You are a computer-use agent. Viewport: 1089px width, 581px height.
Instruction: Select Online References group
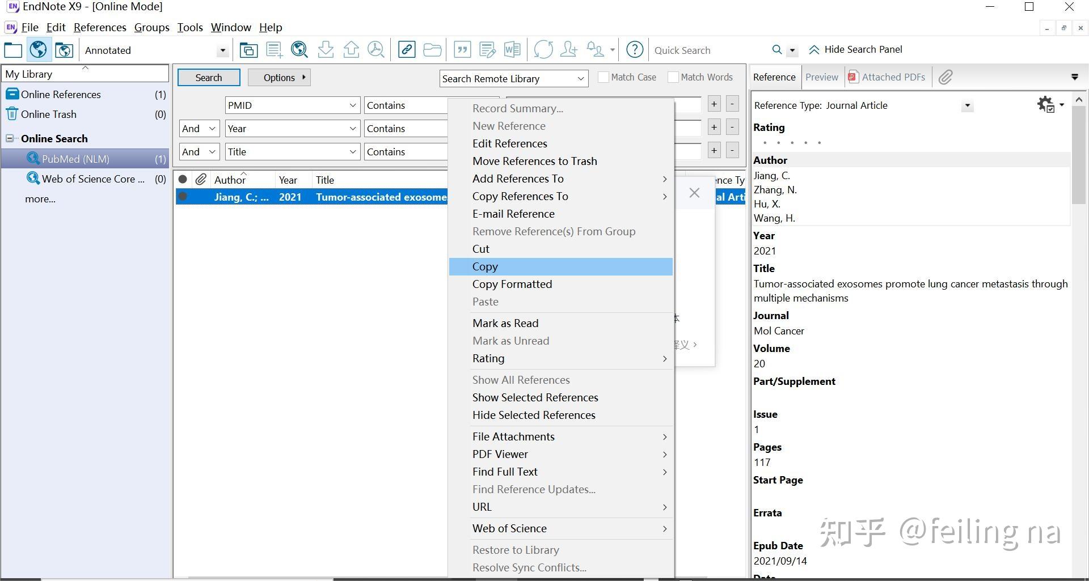pos(85,95)
